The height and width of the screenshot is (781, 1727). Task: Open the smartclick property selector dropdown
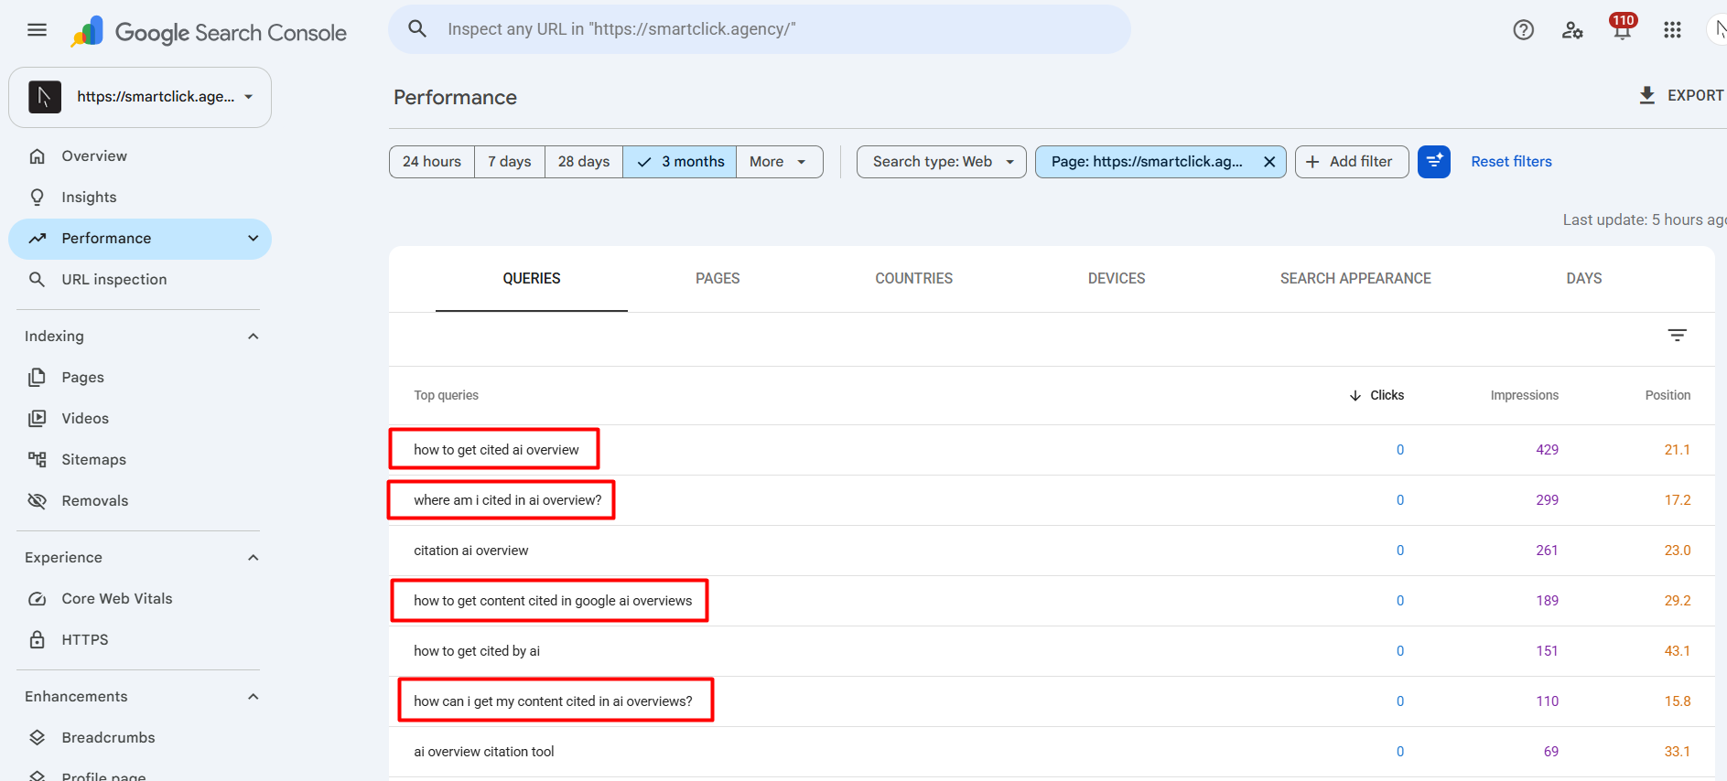(x=140, y=97)
